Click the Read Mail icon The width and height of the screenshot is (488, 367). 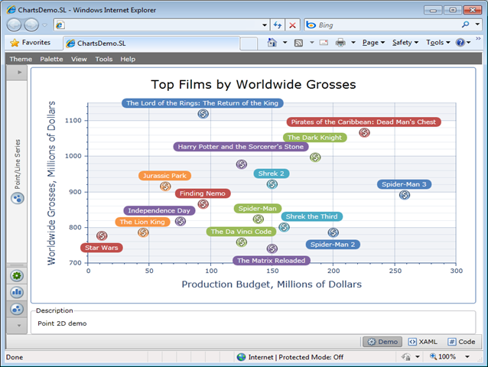[x=324, y=43]
